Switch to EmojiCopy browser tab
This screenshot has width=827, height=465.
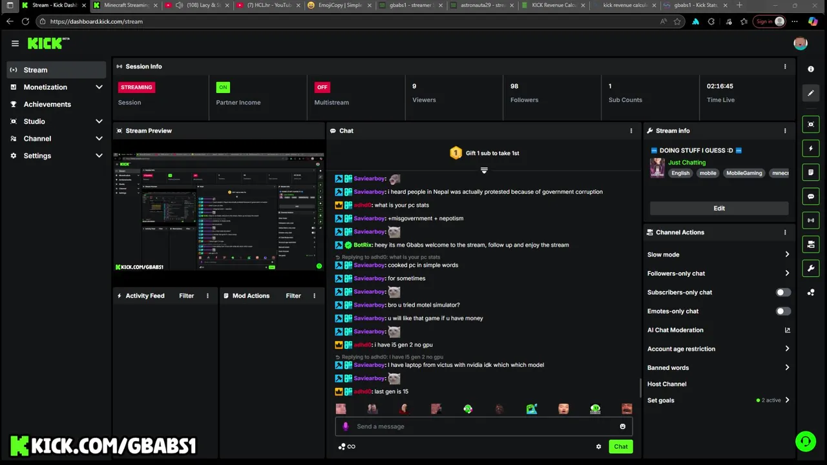click(x=338, y=5)
